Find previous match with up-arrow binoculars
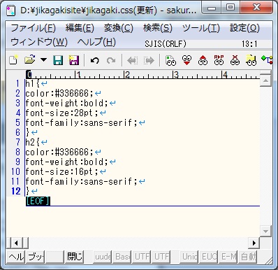The width and height of the screenshot is (278, 270). pyautogui.click(x=203, y=60)
